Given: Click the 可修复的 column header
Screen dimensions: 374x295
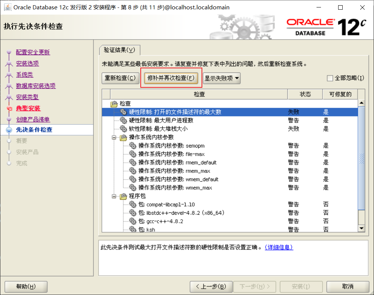Looking at the screenshot, I should (x=340, y=94).
